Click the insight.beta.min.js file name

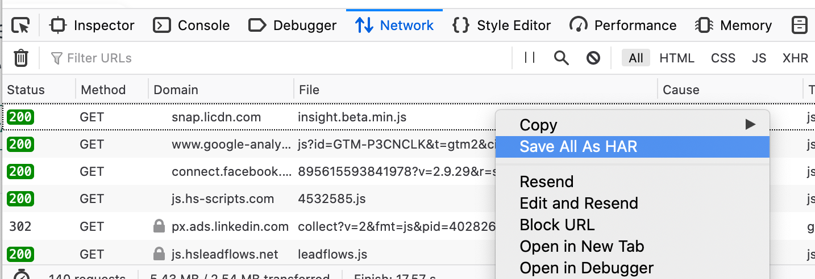click(x=352, y=117)
